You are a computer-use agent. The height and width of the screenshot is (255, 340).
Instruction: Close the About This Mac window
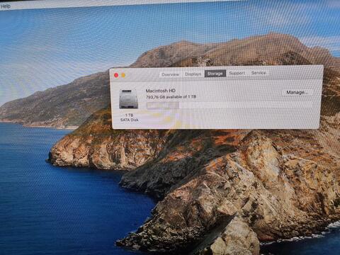116,75
